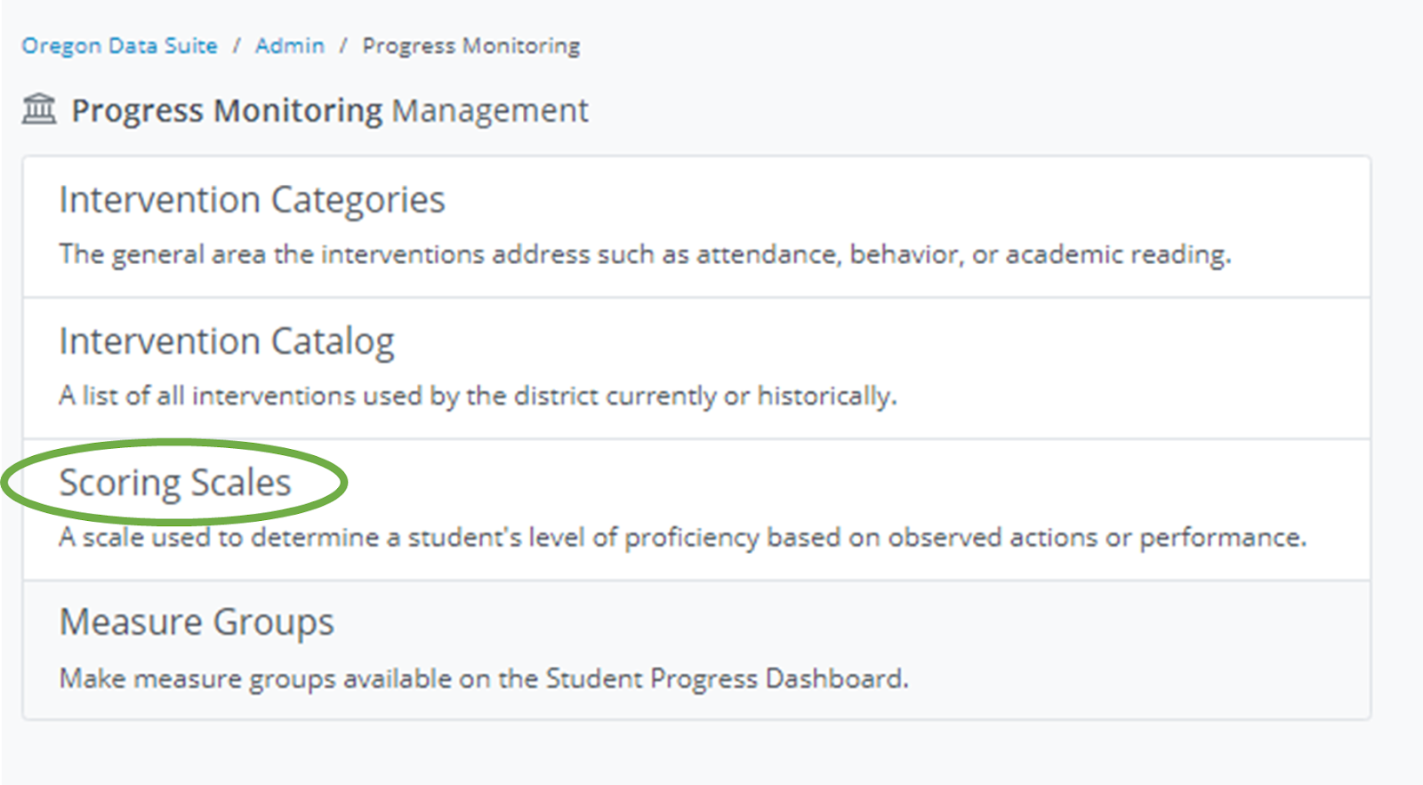Click bold Progress Monitoring in page heading
The height and width of the screenshot is (785, 1423).
point(227,110)
